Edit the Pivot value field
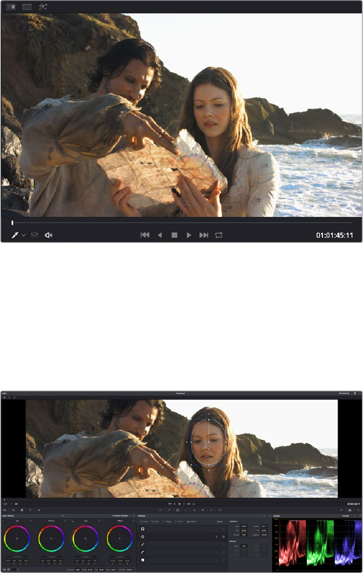This screenshot has width=363, height=573. tap(90, 569)
